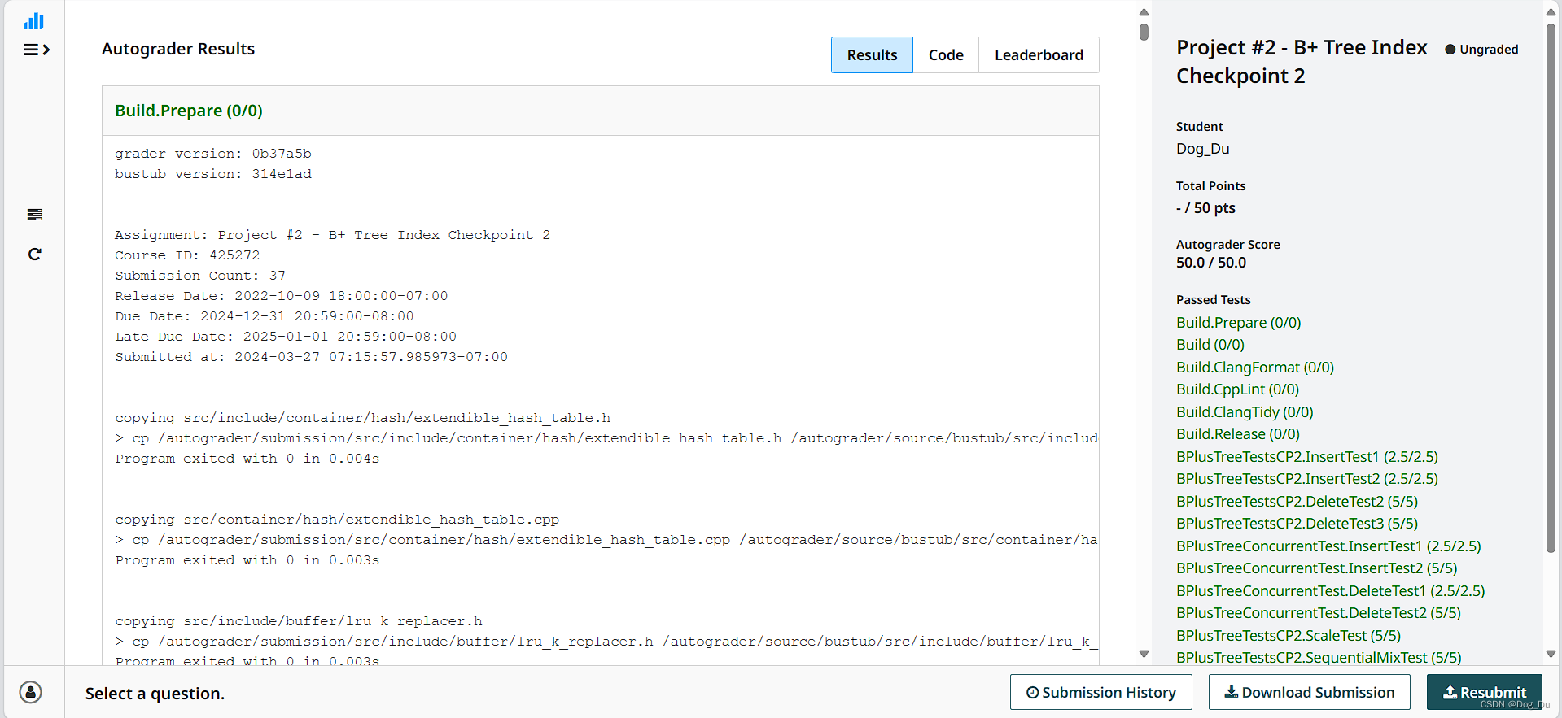Open BPlusTreeTestsCP2.InsertTest2 (2.5/2.5) link

pos(1307,479)
